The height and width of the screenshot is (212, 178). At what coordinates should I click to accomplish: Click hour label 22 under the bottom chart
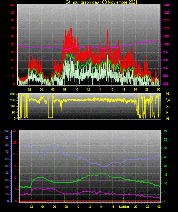(x=147, y=207)
